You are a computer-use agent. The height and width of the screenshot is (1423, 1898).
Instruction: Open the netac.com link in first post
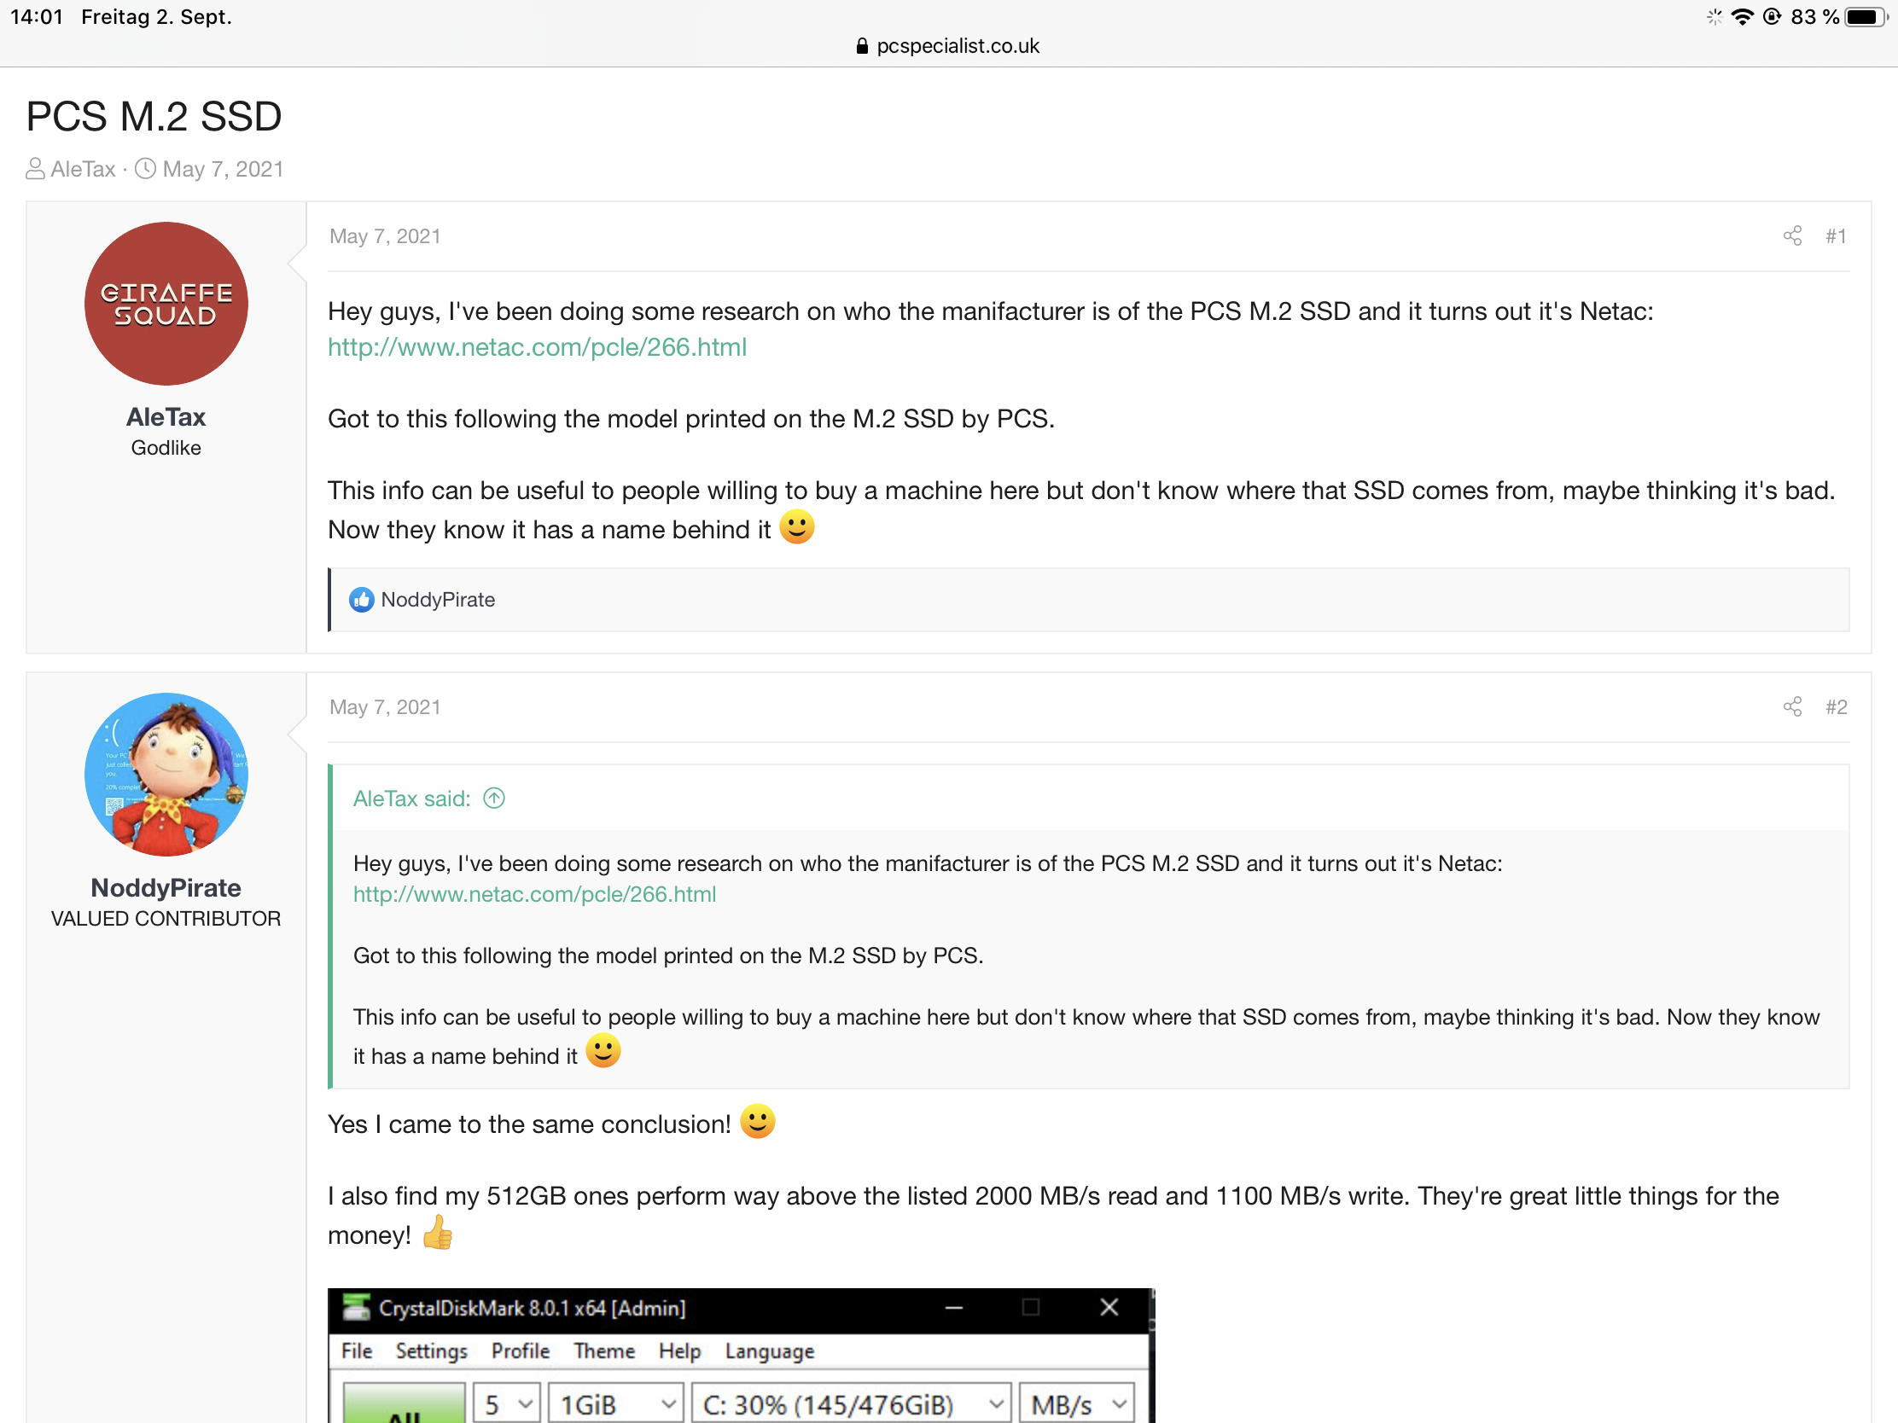(x=537, y=347)
